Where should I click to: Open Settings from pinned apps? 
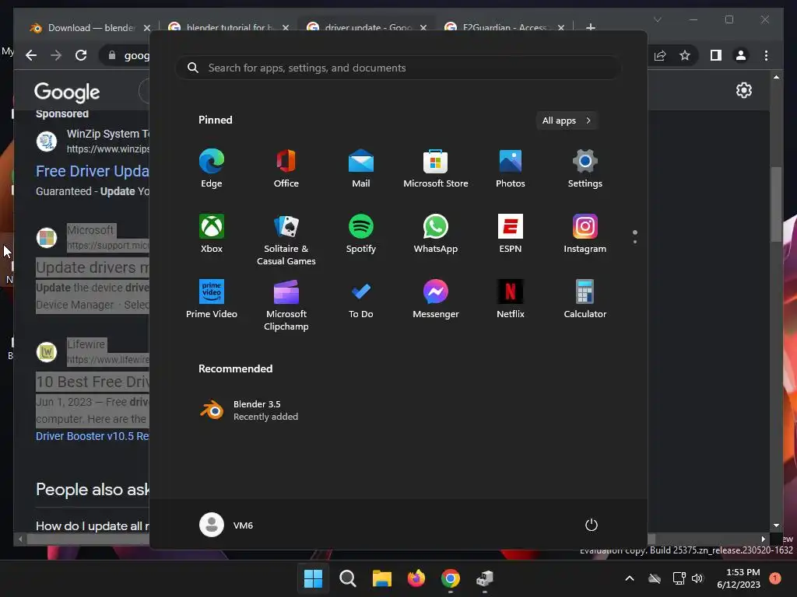(x=585, y=169)
